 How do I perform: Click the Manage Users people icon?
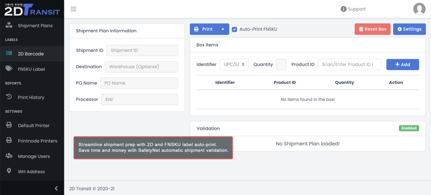(x=9, y=156)
